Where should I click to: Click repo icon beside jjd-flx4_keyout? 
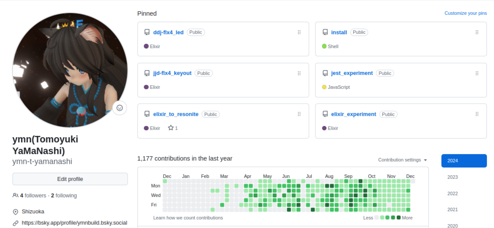(x=147, y=73)
